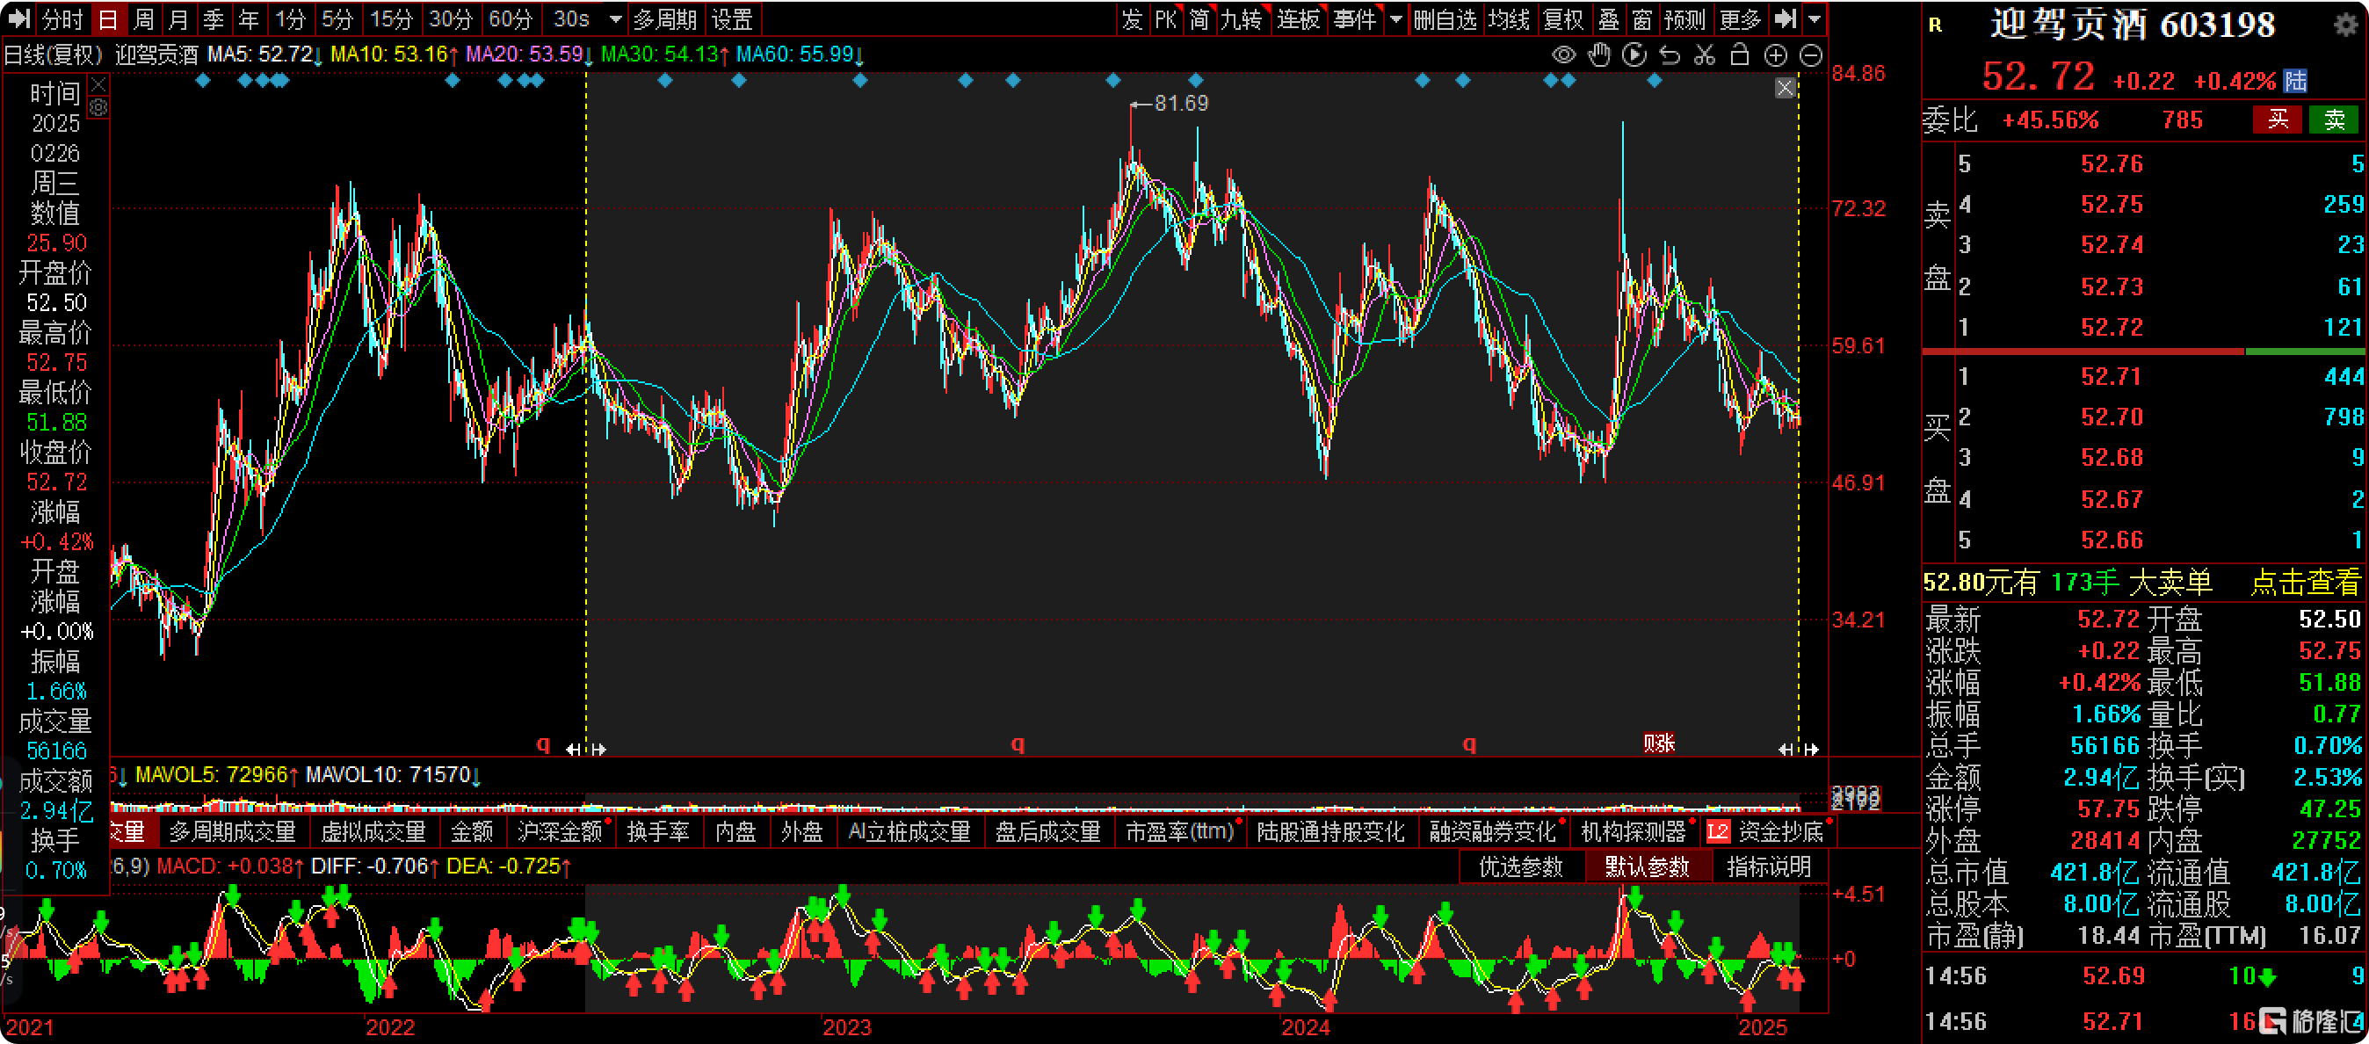Open the PK comparison tool
Viewport: 2369px width, 1044px height.
tap(1166, 18)
